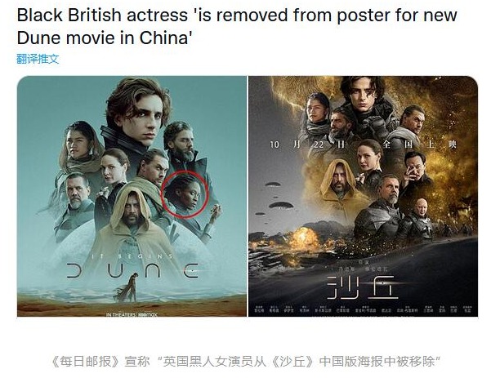This screenshot has height=378, width=500.
Task: Click the 翻译推文 translate tweet link
Action: [x=38, y=59]
